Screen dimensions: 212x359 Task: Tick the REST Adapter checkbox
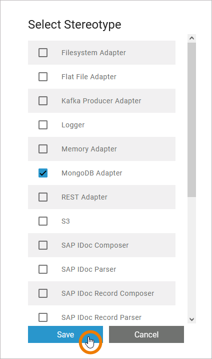43,197
